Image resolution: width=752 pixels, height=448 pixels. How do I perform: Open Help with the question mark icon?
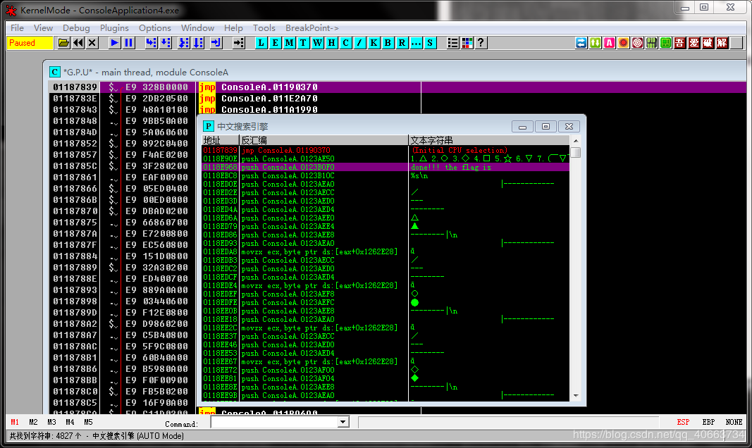point(481,43)
